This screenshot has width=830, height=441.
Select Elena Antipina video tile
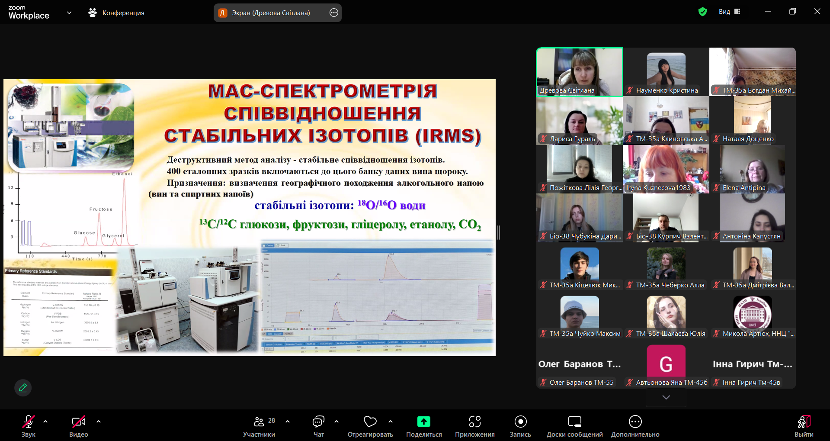click(x=753, y=169)
